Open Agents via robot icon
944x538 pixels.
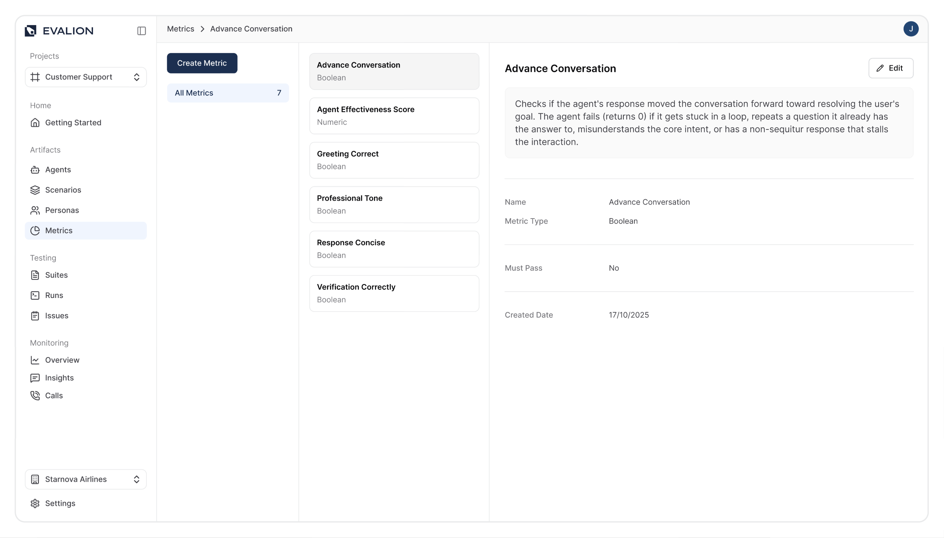click(x=35, y=170)
